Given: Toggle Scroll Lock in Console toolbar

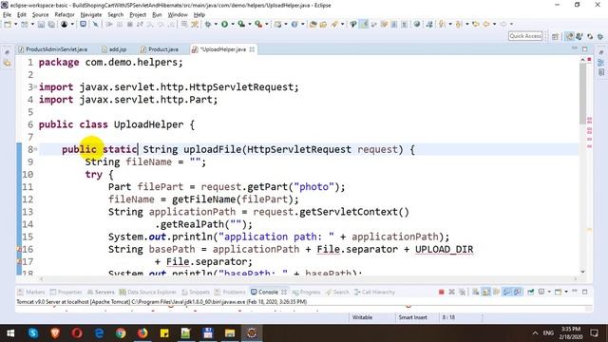Looking at the screenshot, I should [485, 292].
